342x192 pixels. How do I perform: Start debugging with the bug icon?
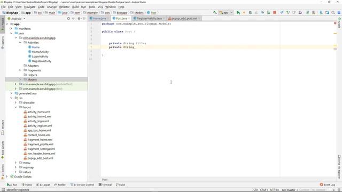click(x=250, y=13)
